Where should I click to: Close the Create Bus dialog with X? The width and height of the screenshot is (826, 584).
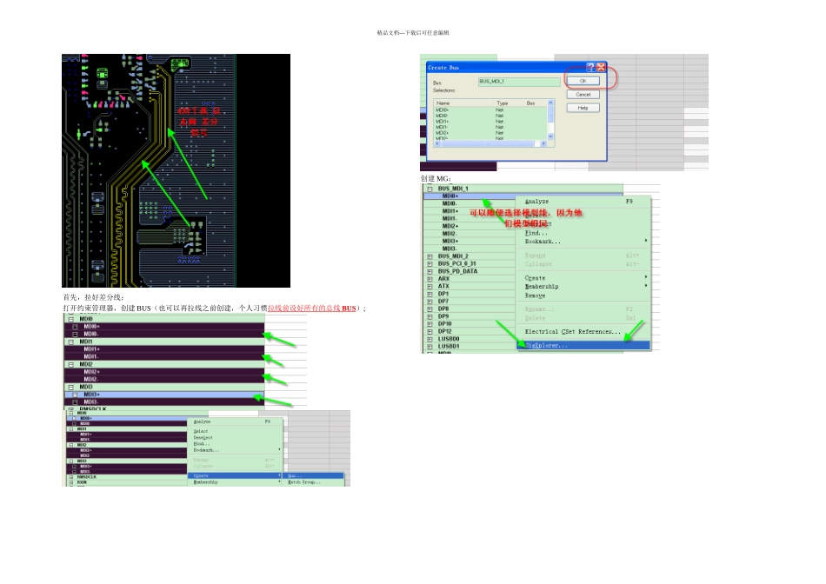tap(601, 67)
